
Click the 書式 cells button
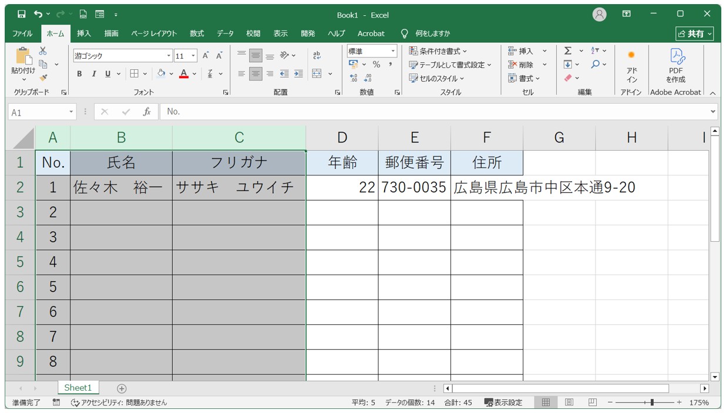tap(524, 78)
